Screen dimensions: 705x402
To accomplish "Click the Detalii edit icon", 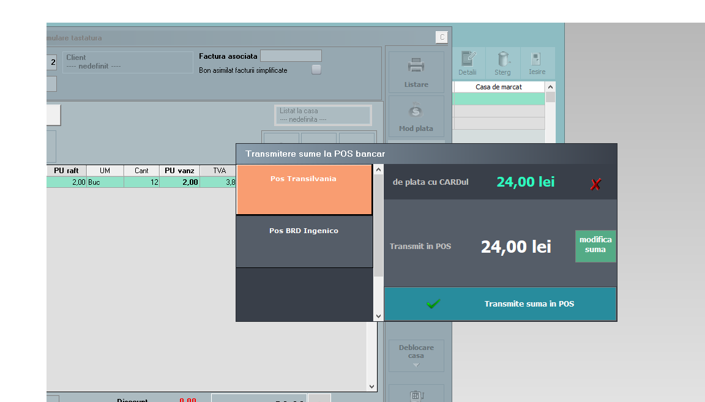I will [468, 59].
